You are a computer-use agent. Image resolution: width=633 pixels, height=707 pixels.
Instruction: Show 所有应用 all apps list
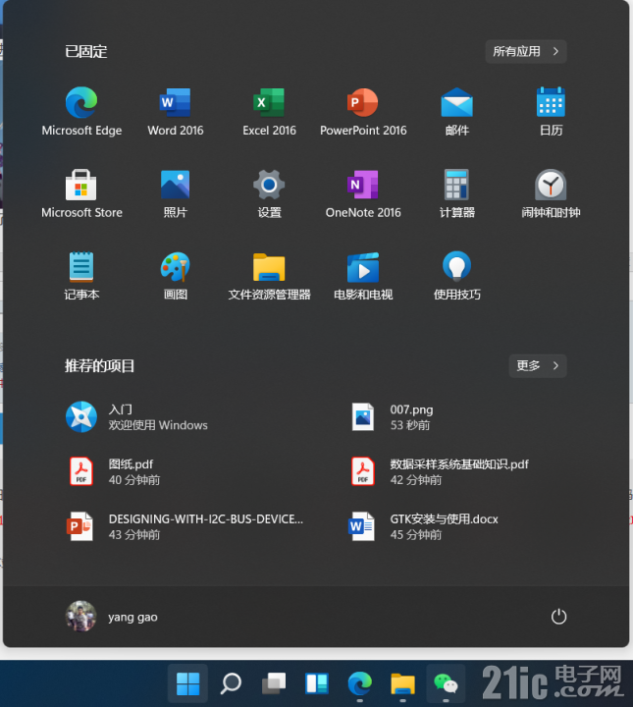(x=526, y=51)
